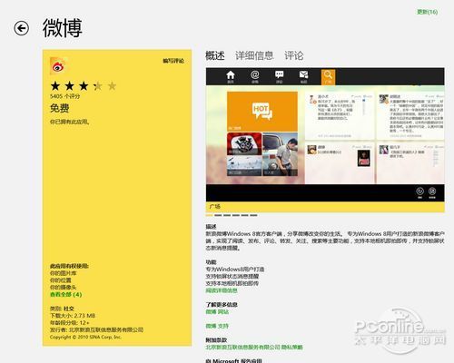Open the white-blue picture tile below the owl
The image size is (454, 363).
tap(244, 166)
